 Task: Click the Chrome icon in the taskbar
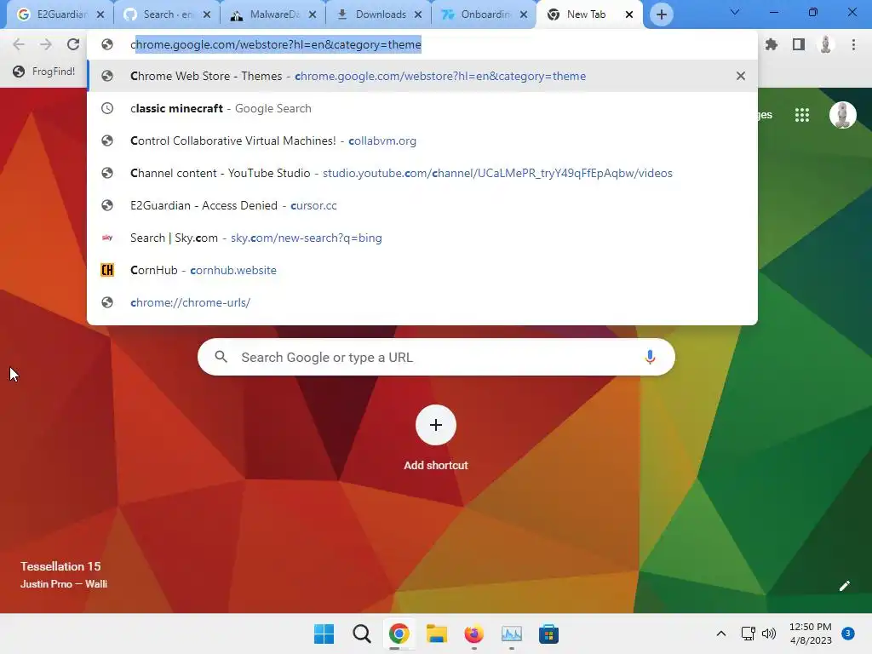[x=399, y=634]
